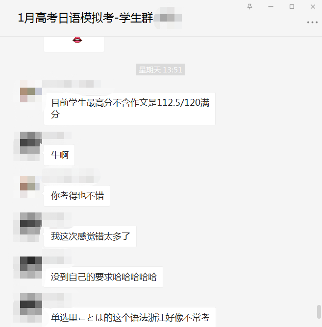Select the 没到自己的要求哈哈哈哈哈 bubble

coord(103,277)
